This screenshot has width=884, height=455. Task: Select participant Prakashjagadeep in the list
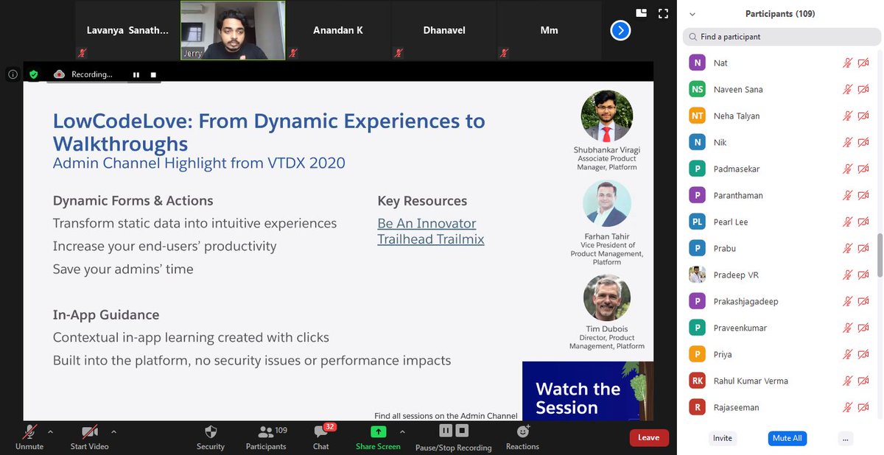click(779, 301)
